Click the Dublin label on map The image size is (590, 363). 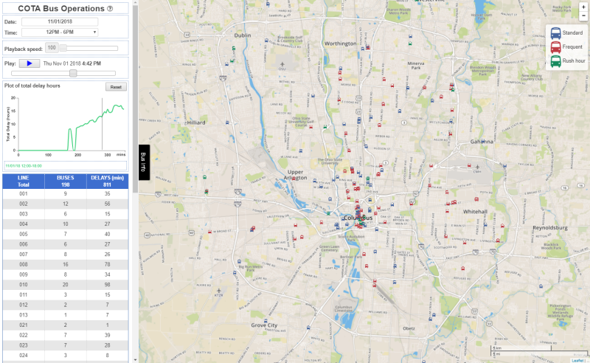coord(243,35)
